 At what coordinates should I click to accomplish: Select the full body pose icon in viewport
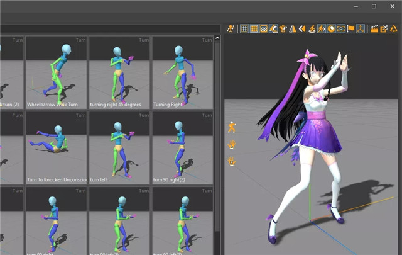click(x=232, y=127)
